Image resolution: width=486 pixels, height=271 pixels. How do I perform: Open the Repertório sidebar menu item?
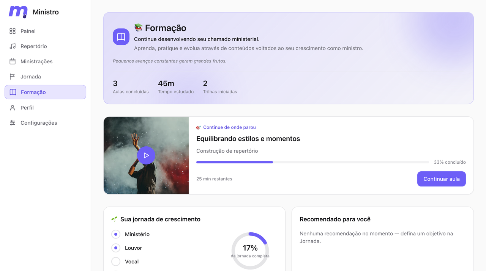point(45,46)
